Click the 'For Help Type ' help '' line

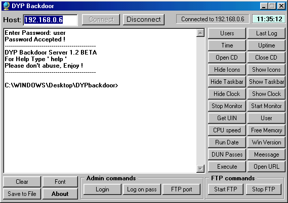[x=35, y=59]
